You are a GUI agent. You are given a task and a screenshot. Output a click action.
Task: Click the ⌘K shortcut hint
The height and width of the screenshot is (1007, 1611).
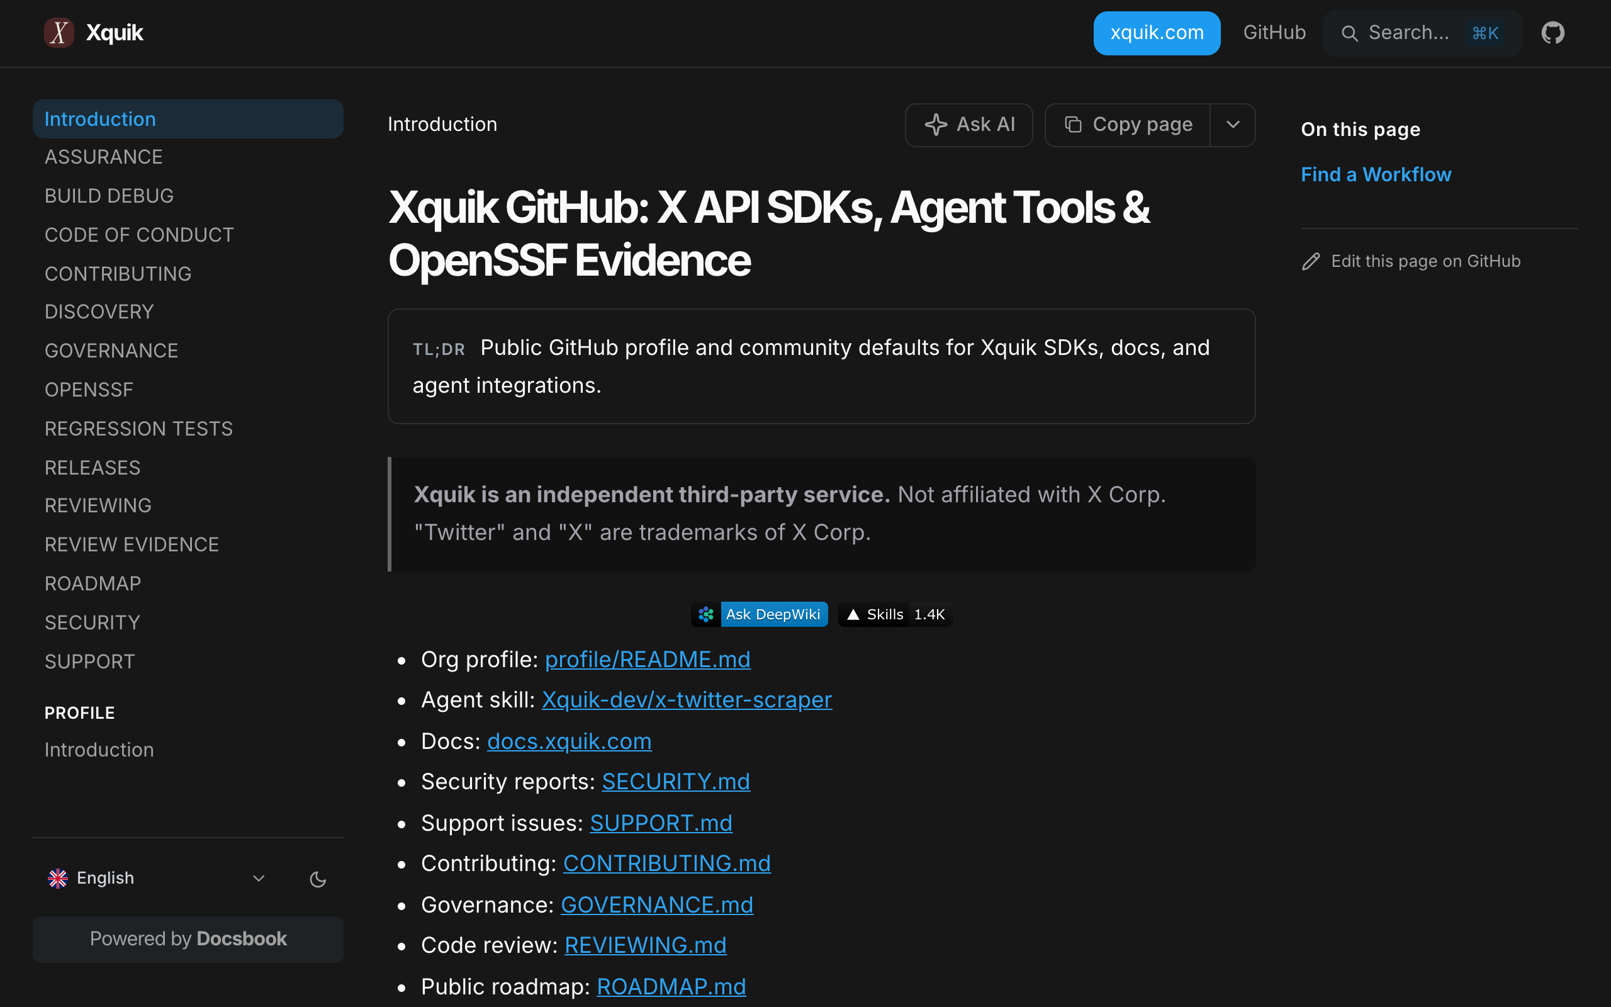[1485, 33]
